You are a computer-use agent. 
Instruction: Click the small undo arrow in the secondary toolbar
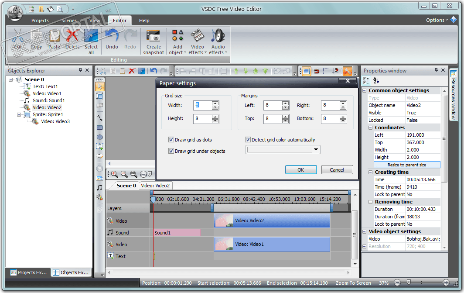pyautogui.click(x=154, y=71)
